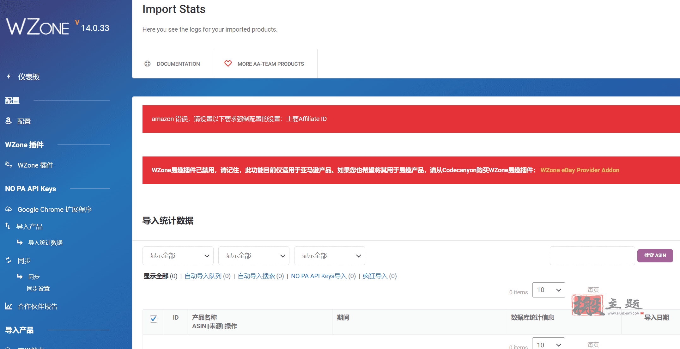Open 同步设置 submenu item
The width and height of the screenshot is (680, 349).
click(x=38, y=289)
